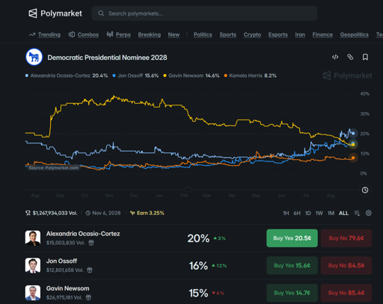383x304 pixels.
Task: Buy Yes on Jon Ossoff at 15.6¢
Action: click(x=292, y=266)
